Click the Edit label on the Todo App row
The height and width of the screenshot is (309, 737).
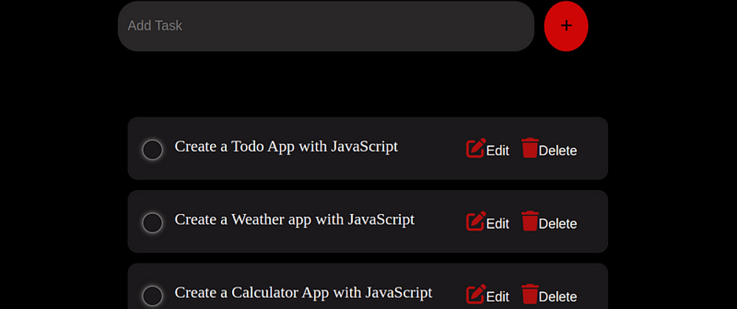(497, 151)
